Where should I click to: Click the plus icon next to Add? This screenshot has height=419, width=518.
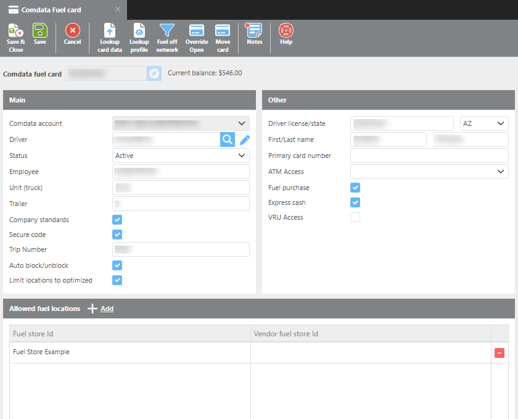tap(92, 309)
